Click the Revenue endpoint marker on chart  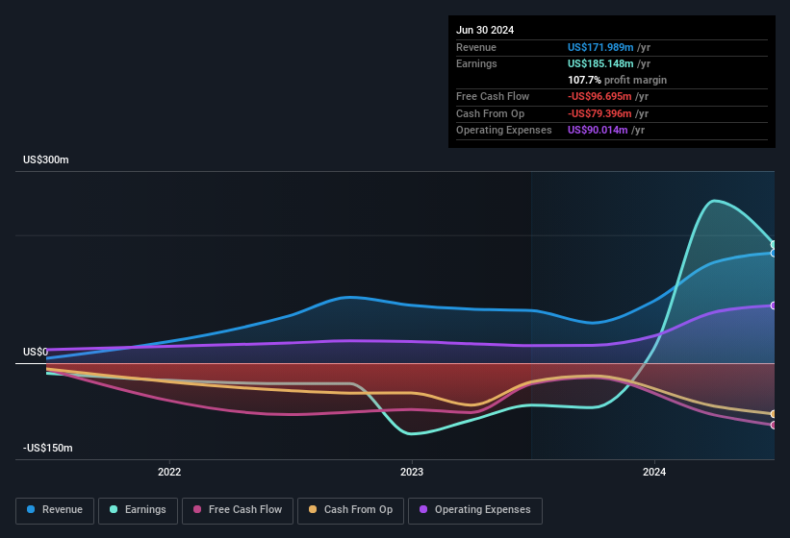click(774, 253)
